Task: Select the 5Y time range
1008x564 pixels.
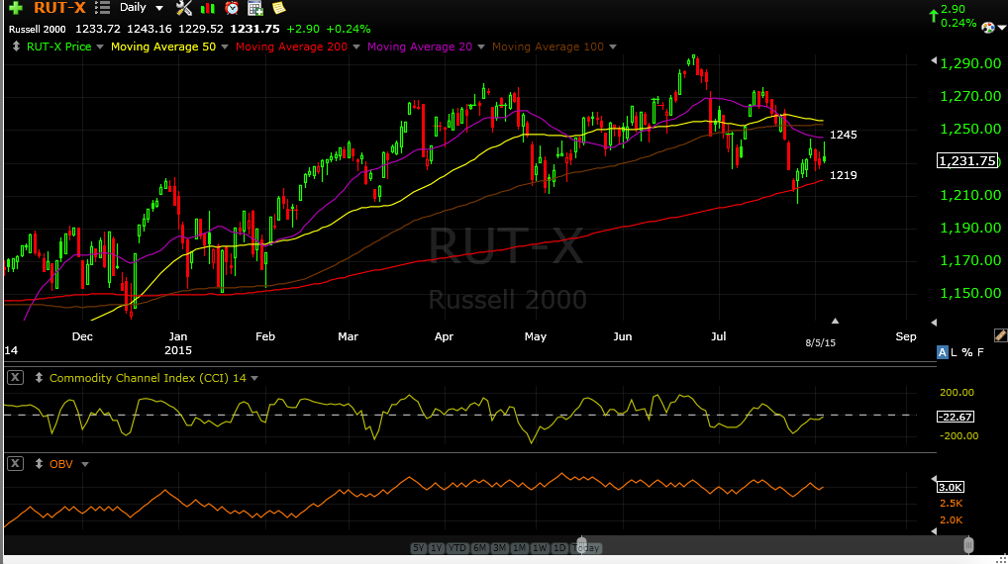Action: 419,548
